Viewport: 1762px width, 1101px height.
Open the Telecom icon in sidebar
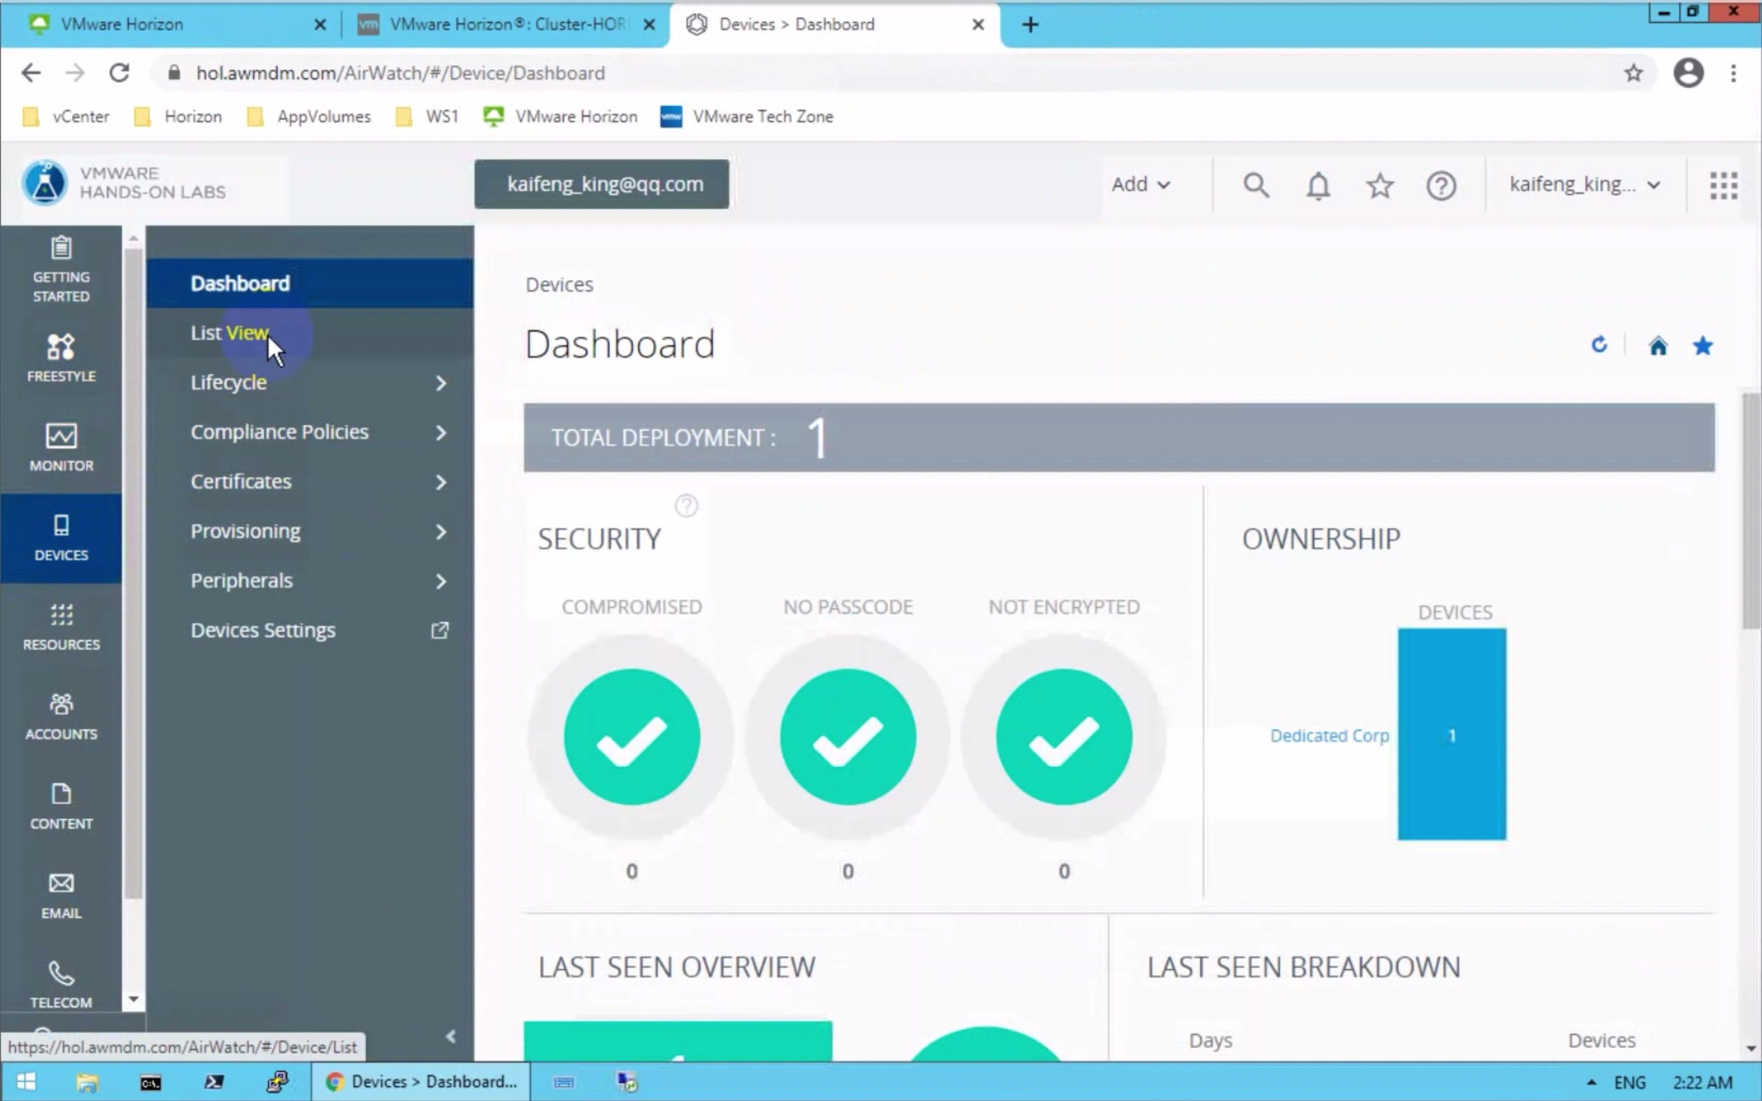click(x=61, y=983)
